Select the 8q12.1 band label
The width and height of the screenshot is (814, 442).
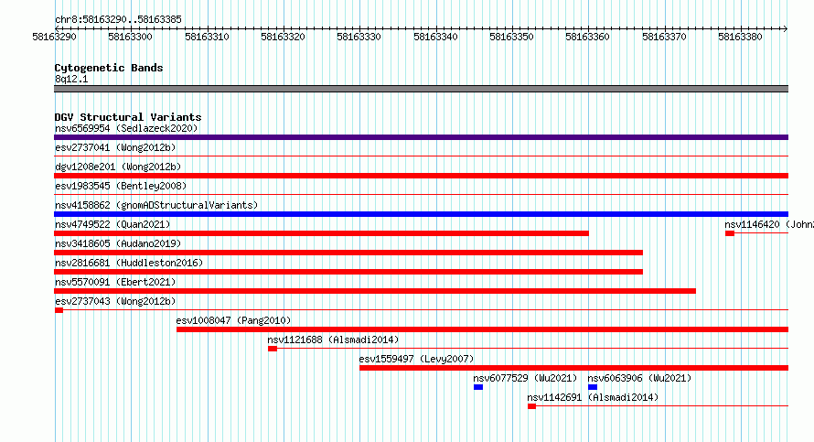click(71, 79)
